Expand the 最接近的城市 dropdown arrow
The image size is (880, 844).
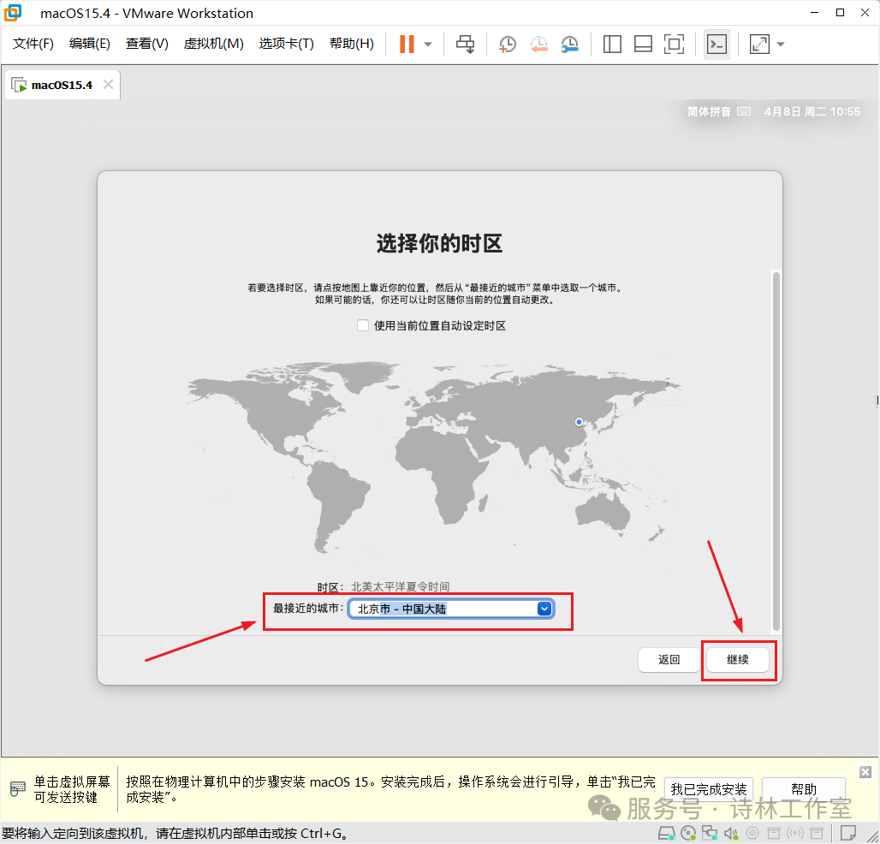[x=544, y=609]
